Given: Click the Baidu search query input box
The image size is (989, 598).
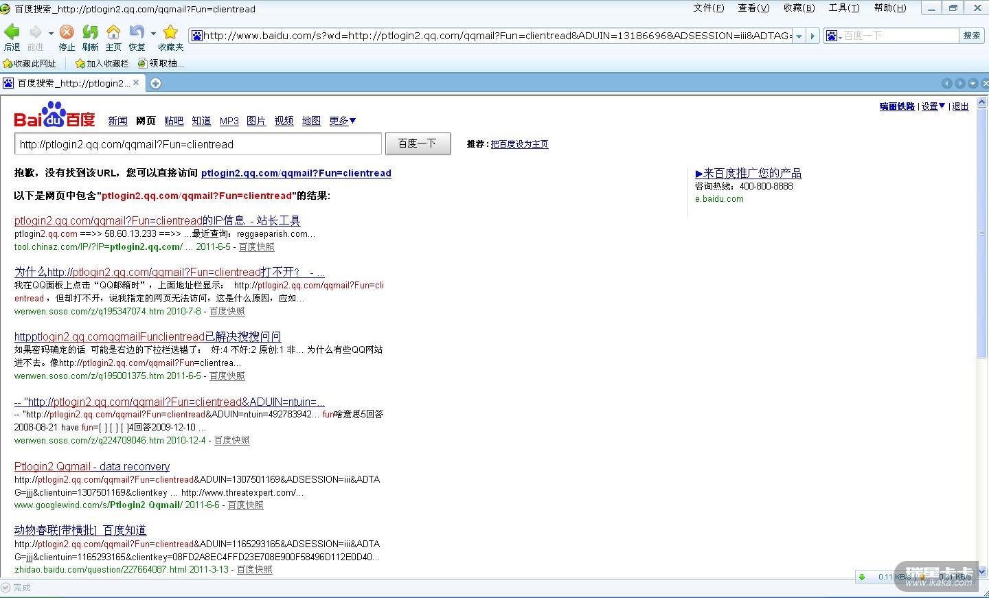Looking at the screenshot, I should (x=198, y=144).
